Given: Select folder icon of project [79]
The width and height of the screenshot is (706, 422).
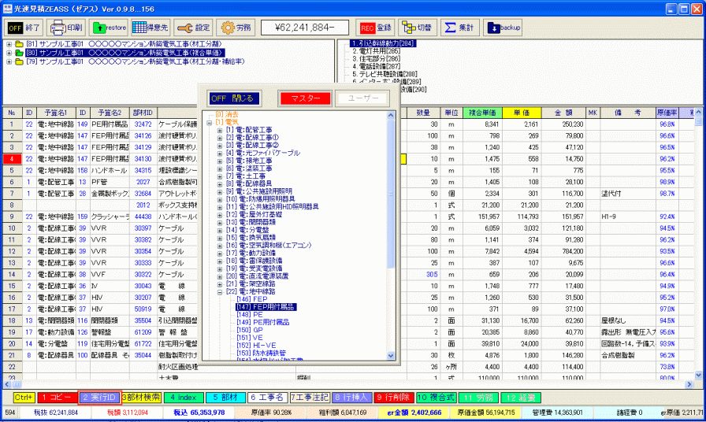Looking at the screenshot, I should tap(19, 61).
